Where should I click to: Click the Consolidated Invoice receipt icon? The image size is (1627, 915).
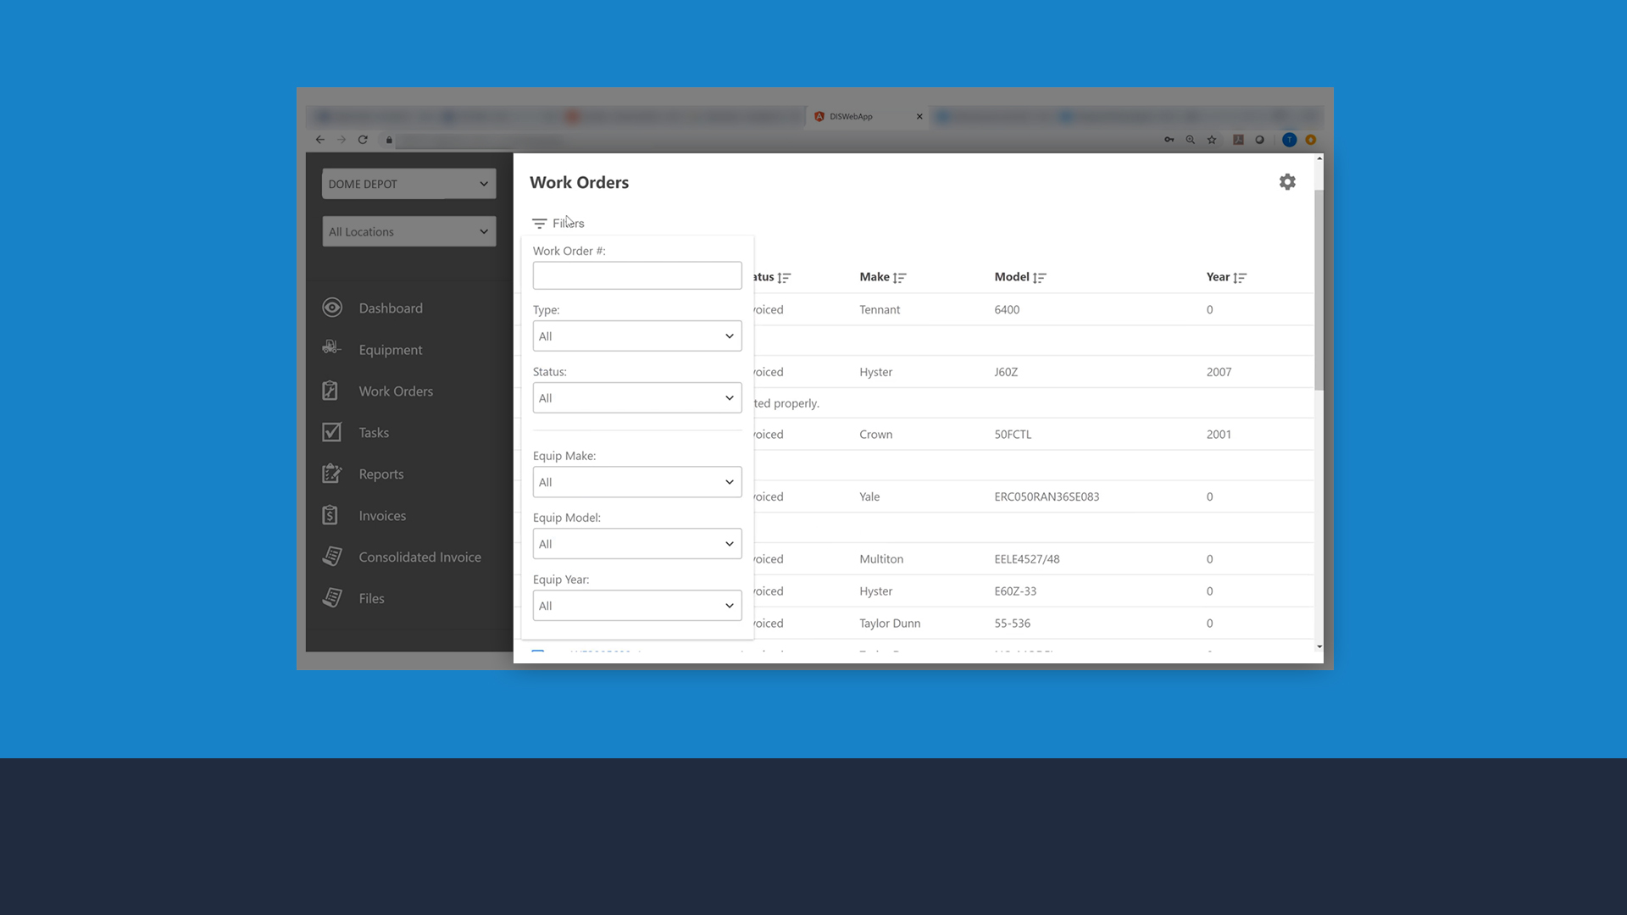(x=332, y=557)
